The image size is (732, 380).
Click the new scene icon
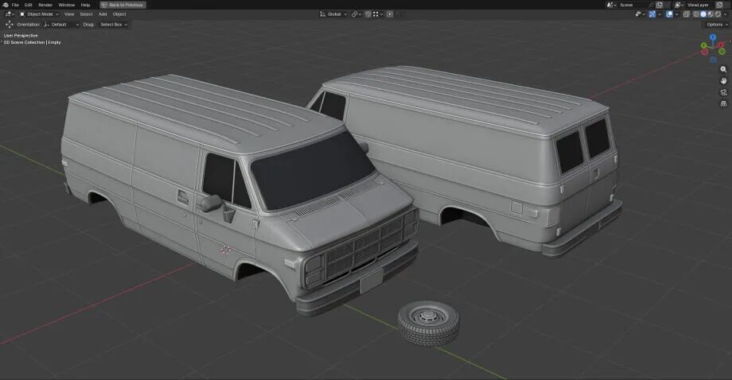(659, 5)
